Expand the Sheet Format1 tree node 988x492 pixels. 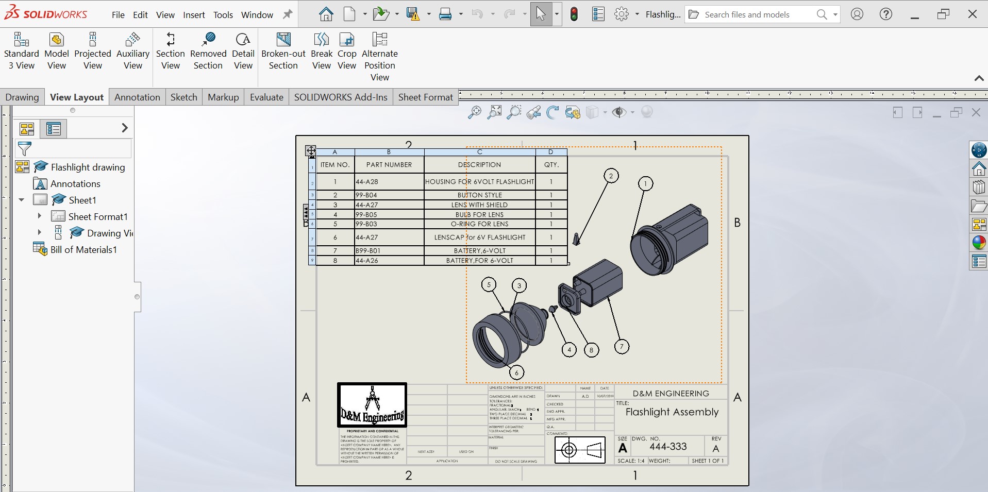pyautogui.click(x=40, y=216)
